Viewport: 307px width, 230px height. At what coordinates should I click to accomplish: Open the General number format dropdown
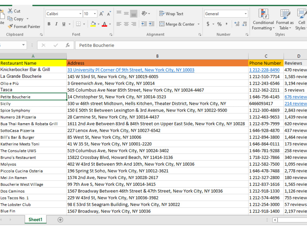click(x=246, y=13)
